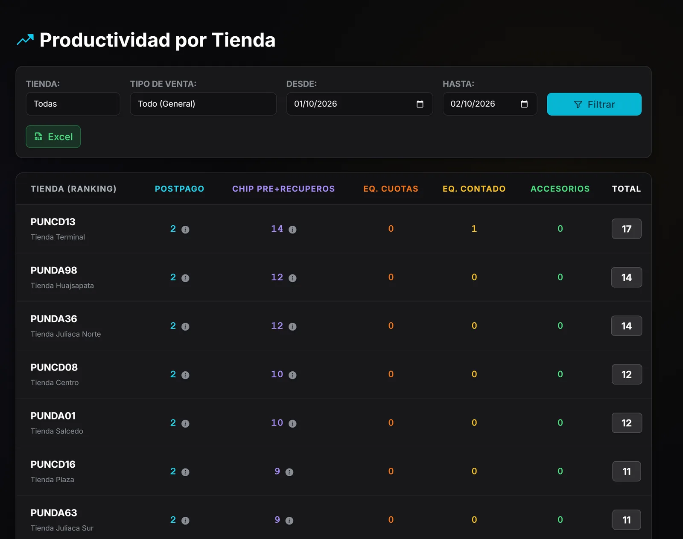Open the Desde date calendar picker icon
683x539 pixels.
(x=420, y=104)
